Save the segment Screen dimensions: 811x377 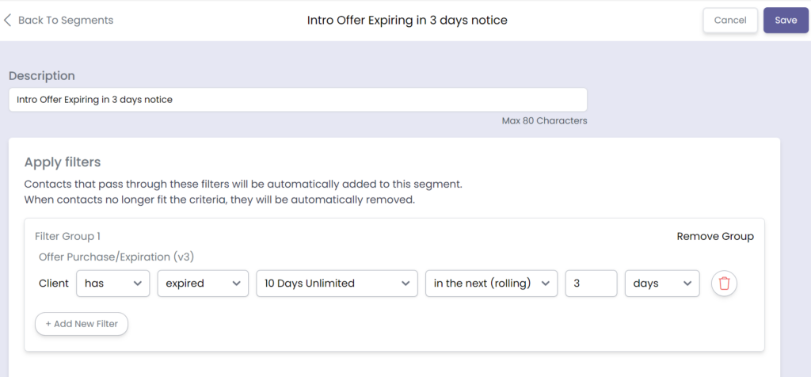(786, 21)
